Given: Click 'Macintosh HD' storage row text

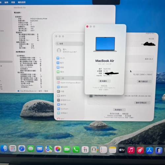Looking at the screenshot, I should click(x=100, y=96).
